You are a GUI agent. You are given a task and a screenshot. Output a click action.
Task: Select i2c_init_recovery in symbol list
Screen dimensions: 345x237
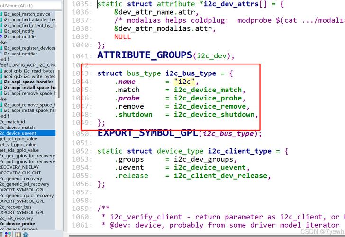point(17,218)
